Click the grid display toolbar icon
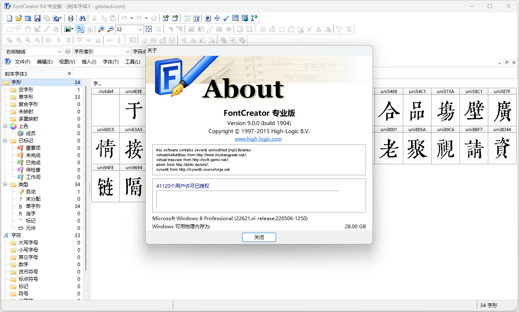Image resolution: width=519 pixels, height=312 pixels. point(263,29)
